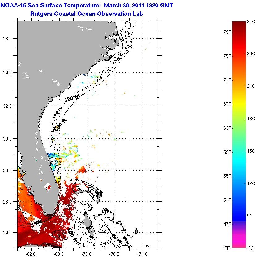Click the 67F label on color scale
Screen dimensions: 255x257
[x=227, y=104]
